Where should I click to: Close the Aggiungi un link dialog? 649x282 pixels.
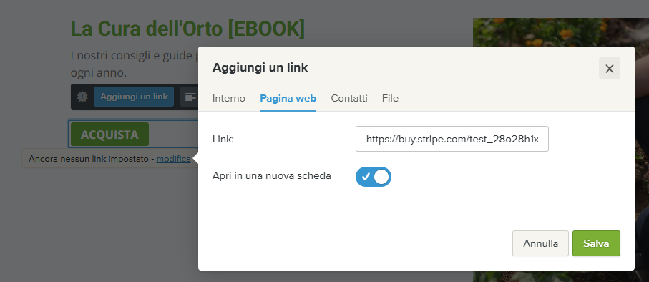(609, 68)
